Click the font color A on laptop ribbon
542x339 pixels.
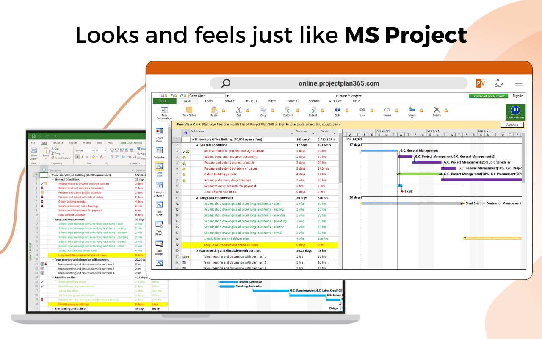tap(102, 157)
